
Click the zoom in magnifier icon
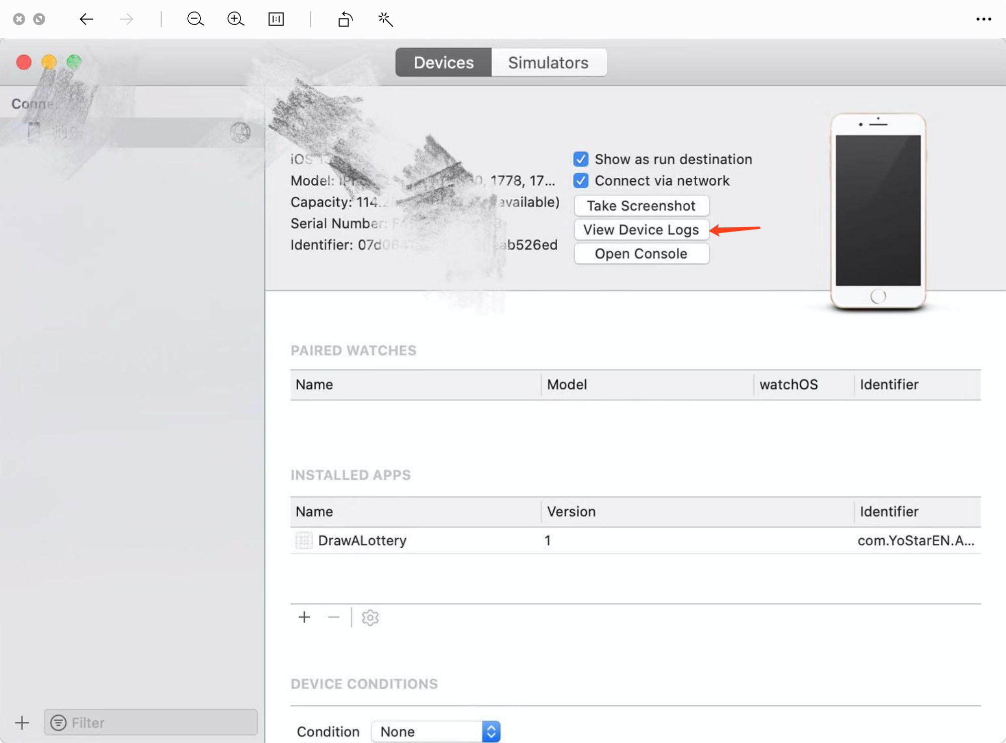pos(235,19)
